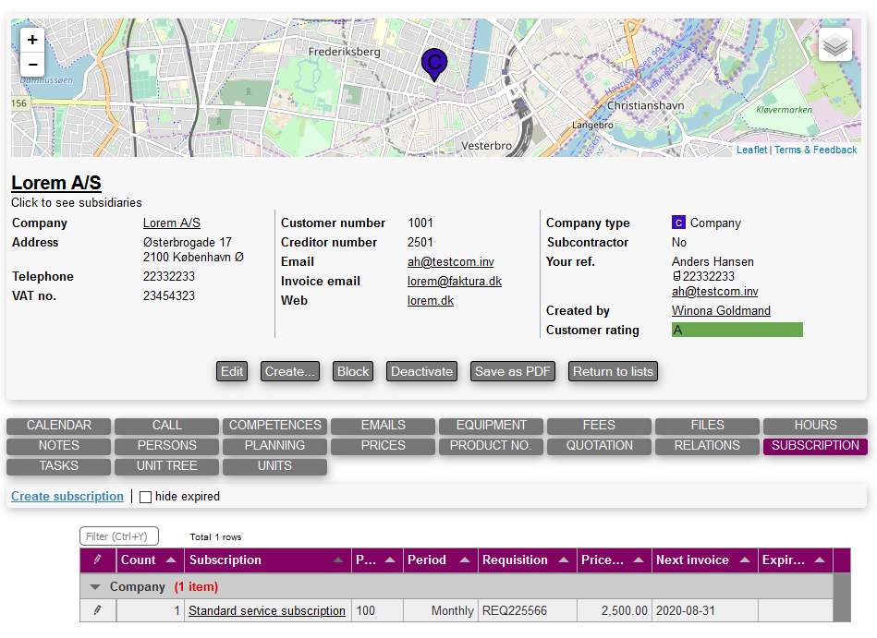The image size is (877, 638).
Task: Click the green Customer rating bar
Action: (737, 330)
